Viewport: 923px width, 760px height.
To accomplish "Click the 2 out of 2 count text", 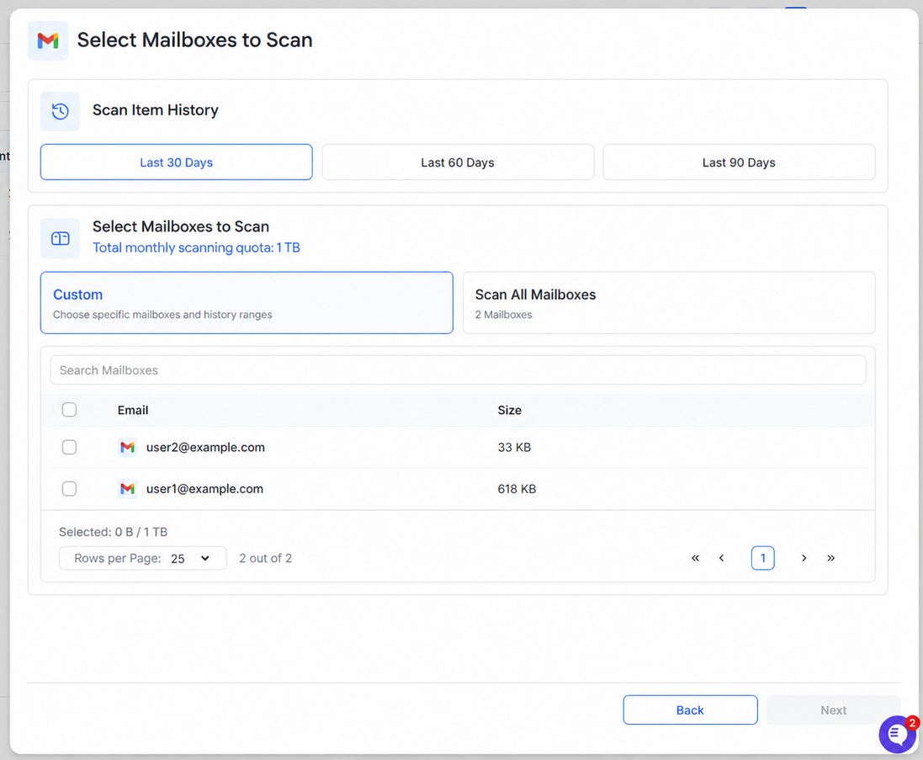I will [266, 558].
